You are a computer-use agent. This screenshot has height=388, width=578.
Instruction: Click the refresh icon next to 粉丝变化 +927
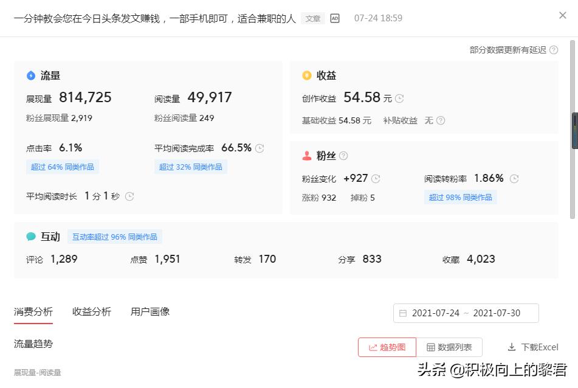(375, 179)
